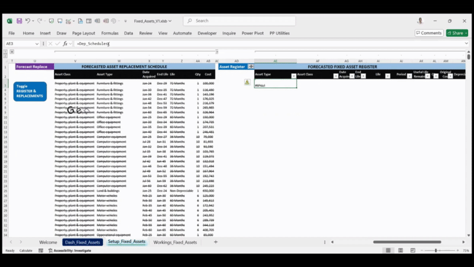Confirm the formula with the checkmark icon
This screenshot has height=267, width=474.
pos(57,43)
